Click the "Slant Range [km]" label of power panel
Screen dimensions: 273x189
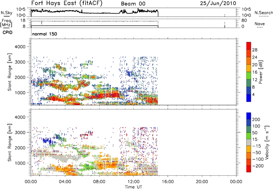click(x=10, y=72)
